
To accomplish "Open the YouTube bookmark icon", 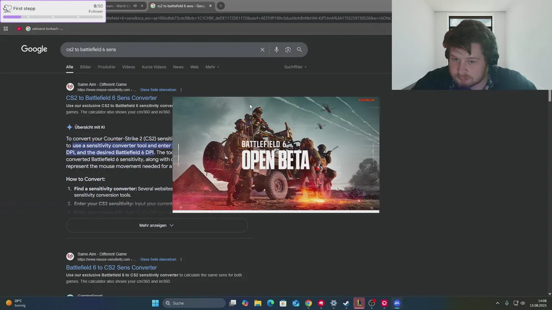I will 19,29.
